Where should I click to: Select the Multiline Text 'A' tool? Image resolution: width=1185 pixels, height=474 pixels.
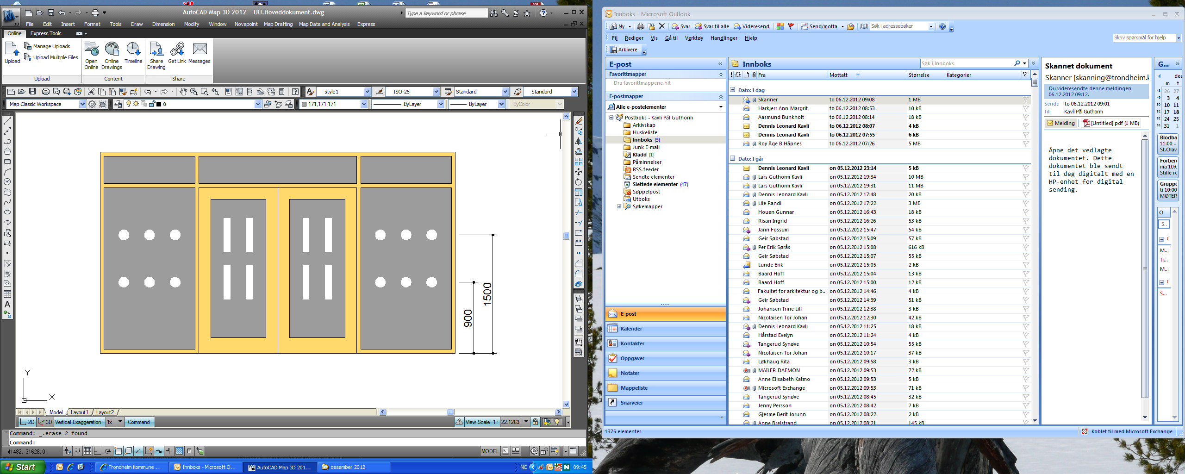pos(7,304)
